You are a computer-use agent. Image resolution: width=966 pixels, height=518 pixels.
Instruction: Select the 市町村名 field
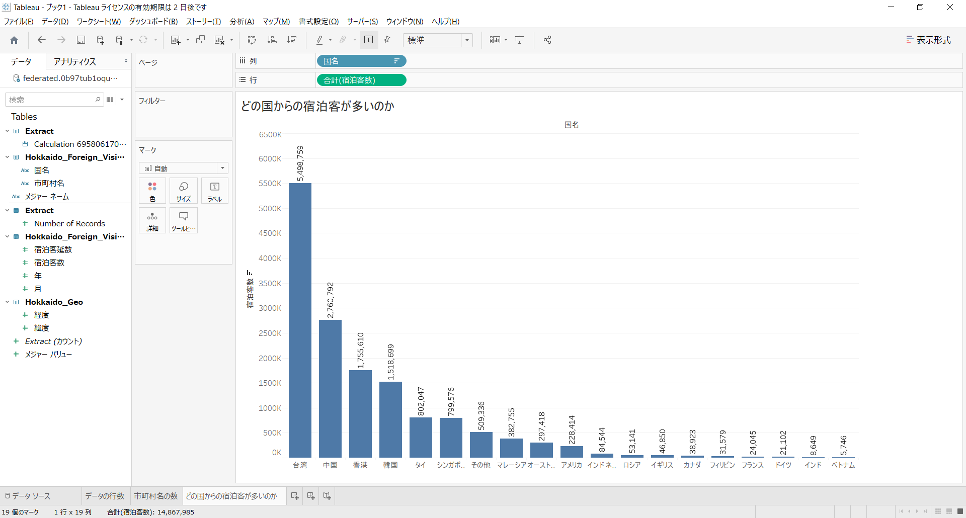(x=49, y=184)
